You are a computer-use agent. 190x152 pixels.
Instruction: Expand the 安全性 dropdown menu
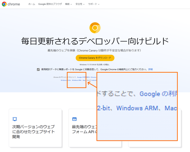pyautogui.click(x=80, y=4)
